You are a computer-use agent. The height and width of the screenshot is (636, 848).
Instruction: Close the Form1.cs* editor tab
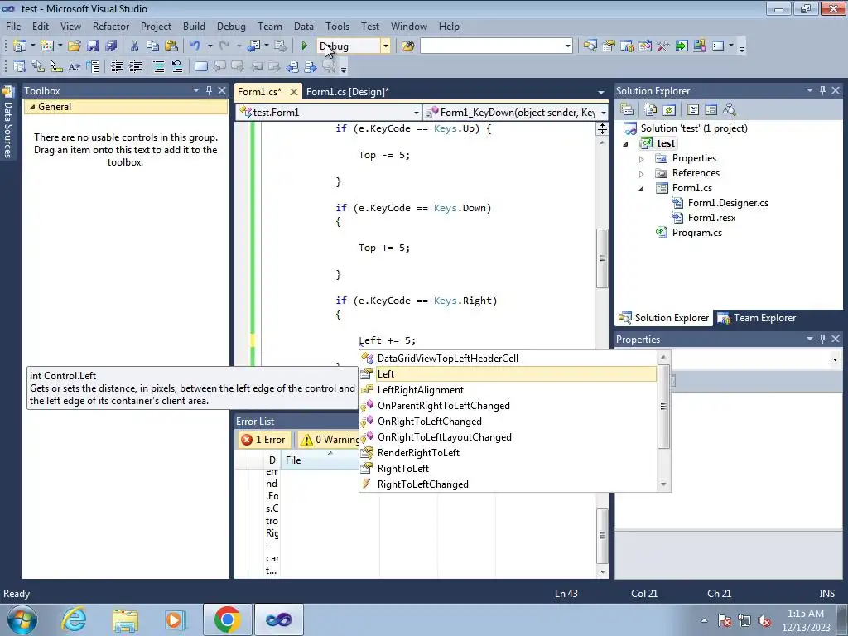pos(294,92)
